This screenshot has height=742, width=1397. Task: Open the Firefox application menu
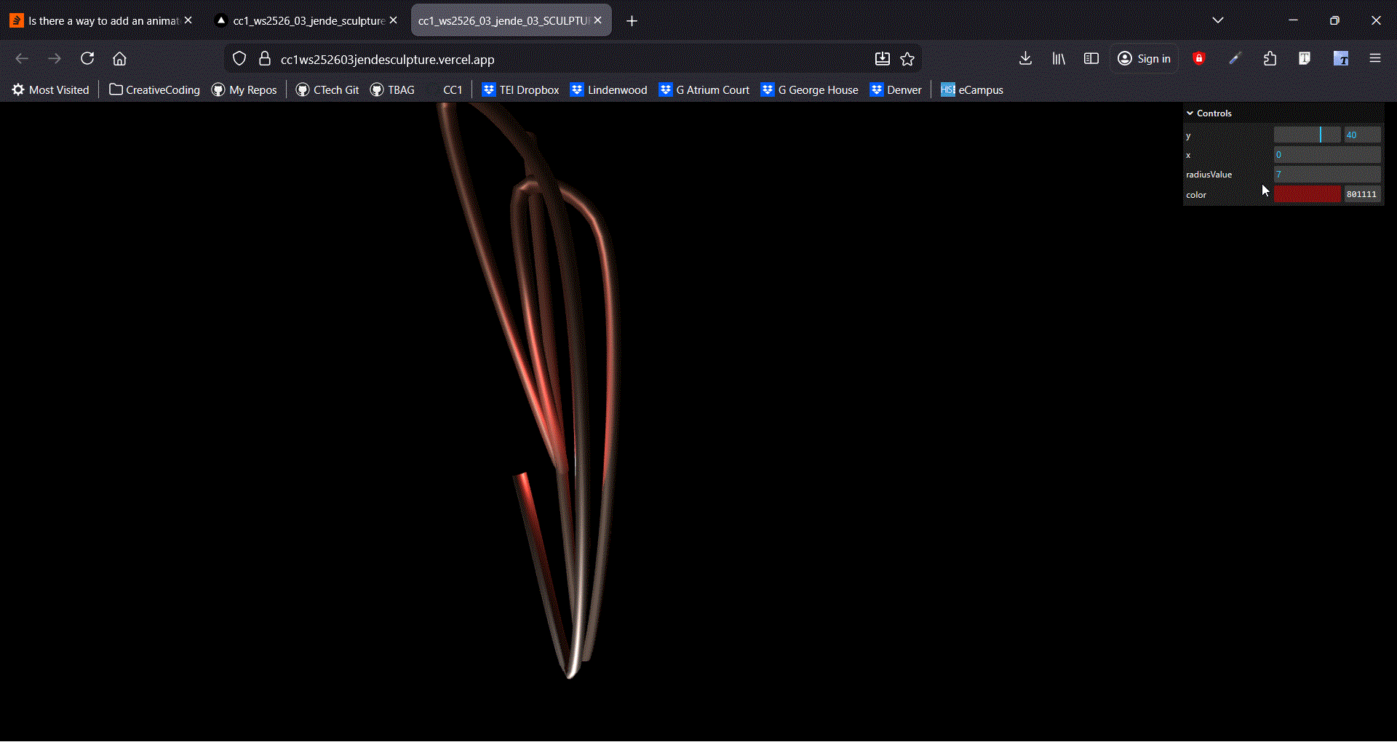[1374, 59]
